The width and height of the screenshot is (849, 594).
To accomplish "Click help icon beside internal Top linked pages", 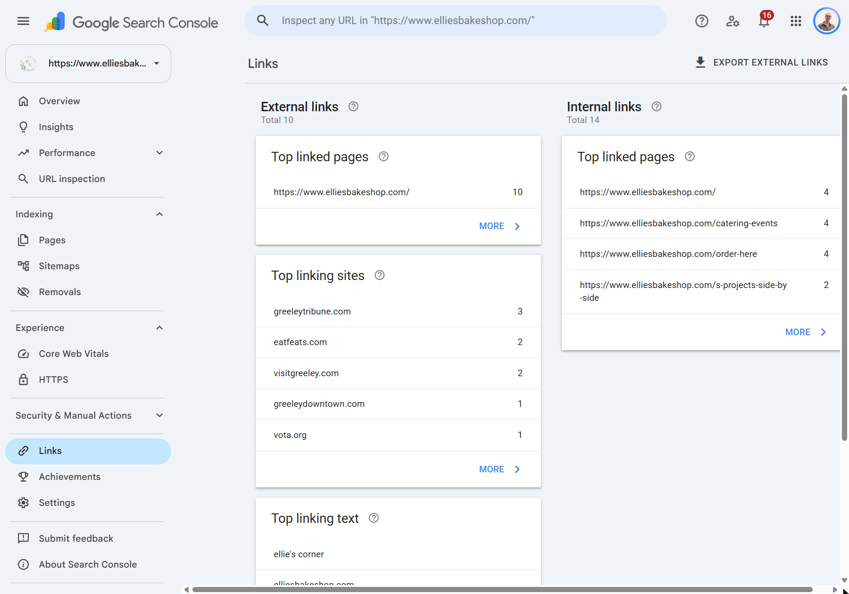I will tap(690, 157).
